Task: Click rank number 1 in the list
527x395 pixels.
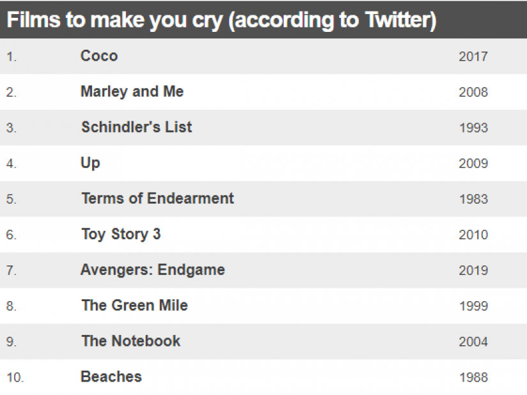Action: [x=11, y=56]
